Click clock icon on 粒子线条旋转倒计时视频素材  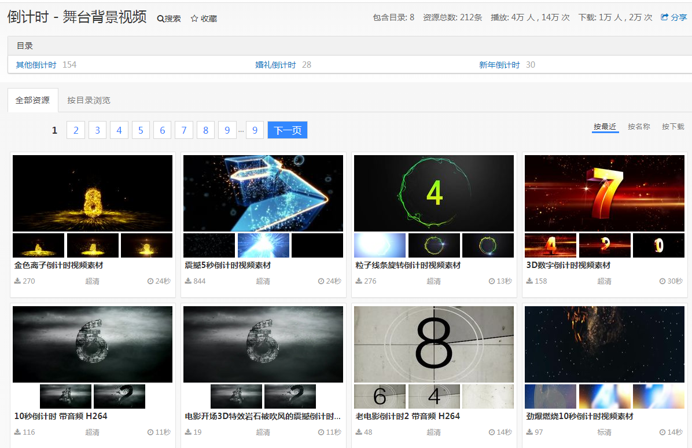492,281
